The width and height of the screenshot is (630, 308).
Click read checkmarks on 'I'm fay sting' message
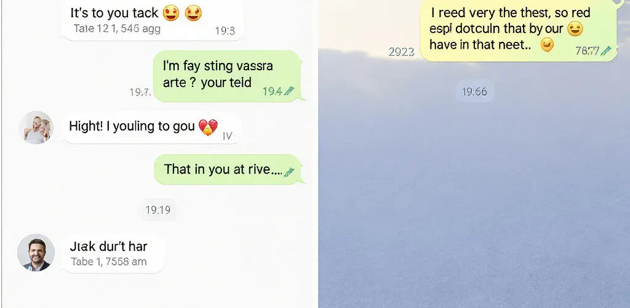coord(289,92)
